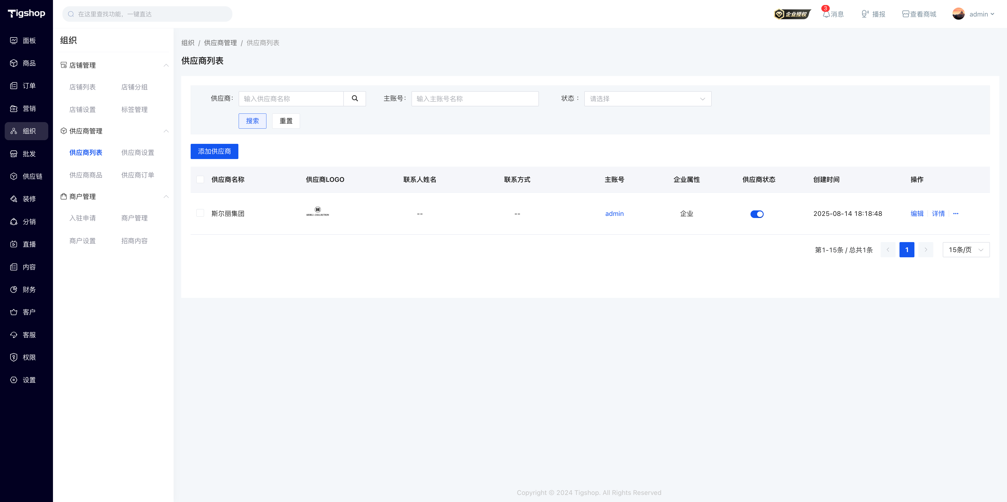This screenshot has height=502, width=1007.
Task: Open the 状态 请选择 dropdown
Action: (x=647, y=99)
